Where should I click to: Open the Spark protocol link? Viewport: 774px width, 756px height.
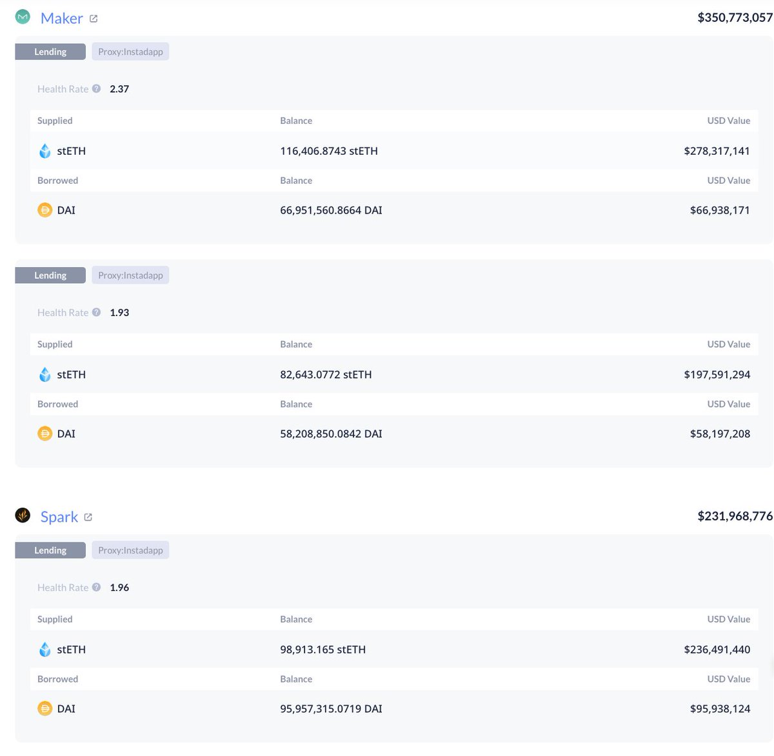pyautogui.click(x=59, y=517)
